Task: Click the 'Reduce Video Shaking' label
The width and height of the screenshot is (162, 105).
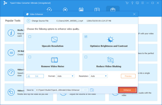Action: 109,66
